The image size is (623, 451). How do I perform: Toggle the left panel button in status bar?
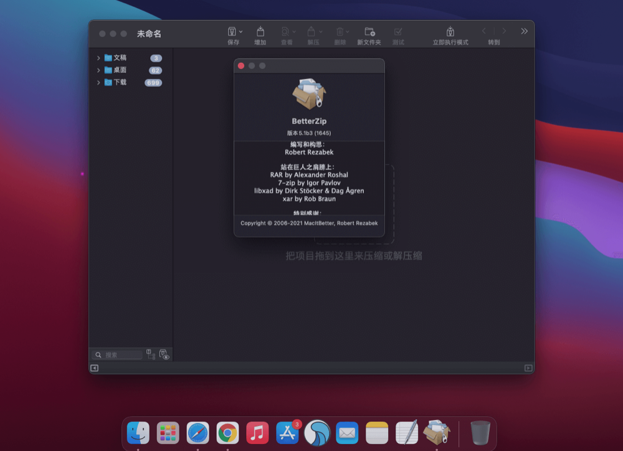tap(95, 368)
